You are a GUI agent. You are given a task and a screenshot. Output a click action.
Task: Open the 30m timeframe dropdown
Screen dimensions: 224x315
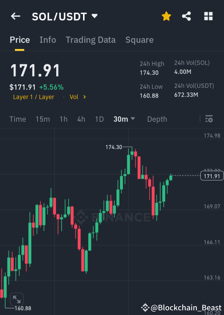(124, 119)
